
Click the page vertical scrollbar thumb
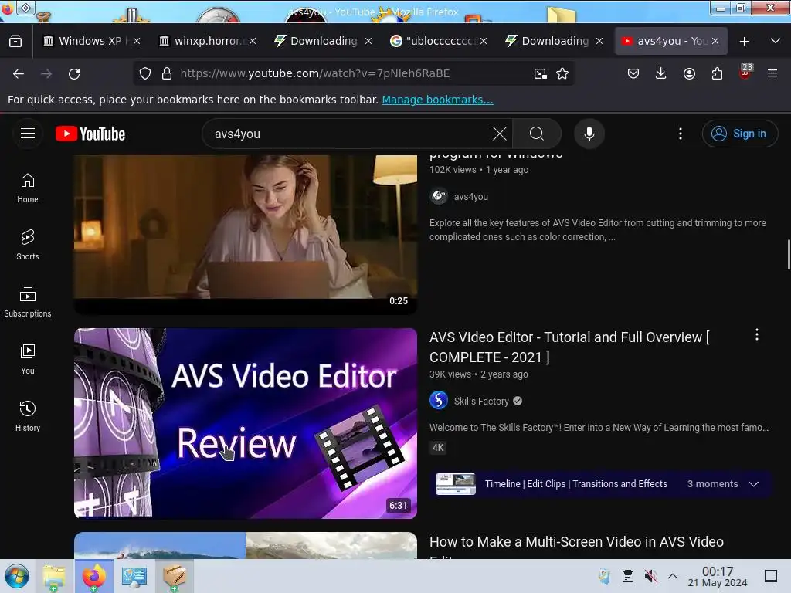[x=789, y=255]
